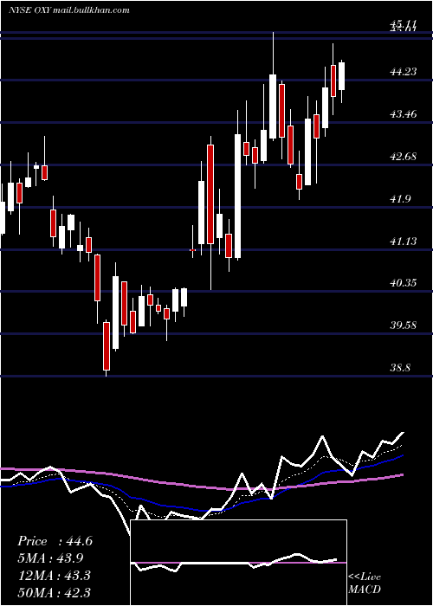Select the 38.8 price axis label

pyautogui.click(x=400, y=368)
